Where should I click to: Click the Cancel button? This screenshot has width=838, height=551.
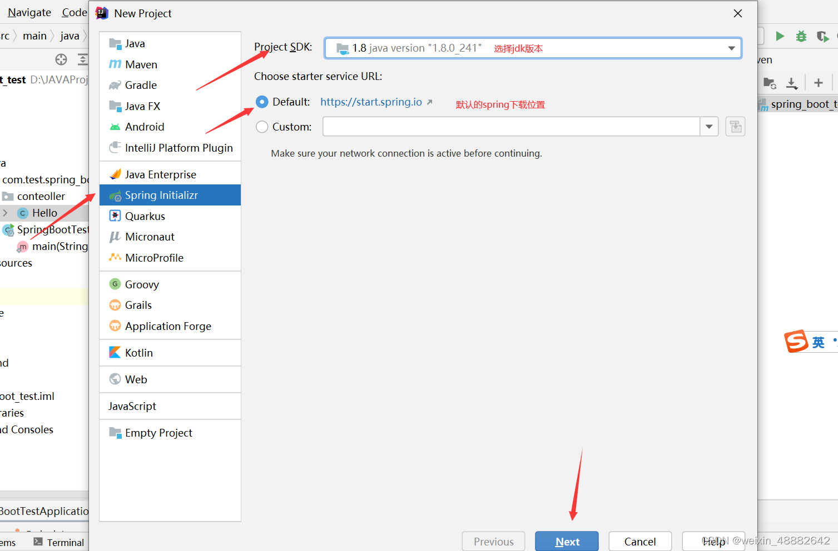(640, 542)
